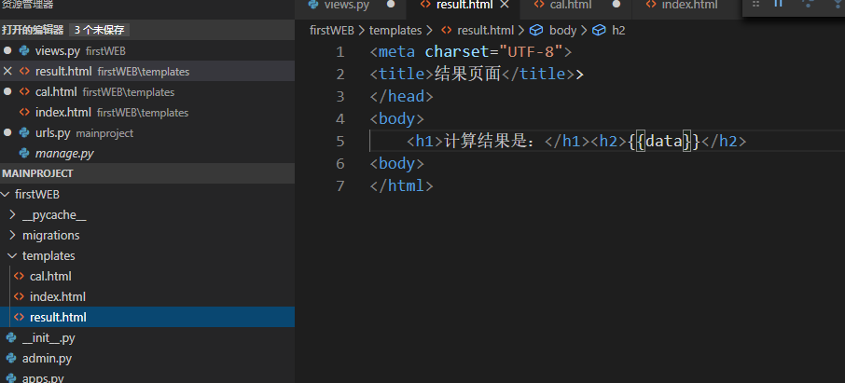This screenshot has width=845, height=383.
Task: Click HTML icon of result.html in tree
Action: coord(19,317)
